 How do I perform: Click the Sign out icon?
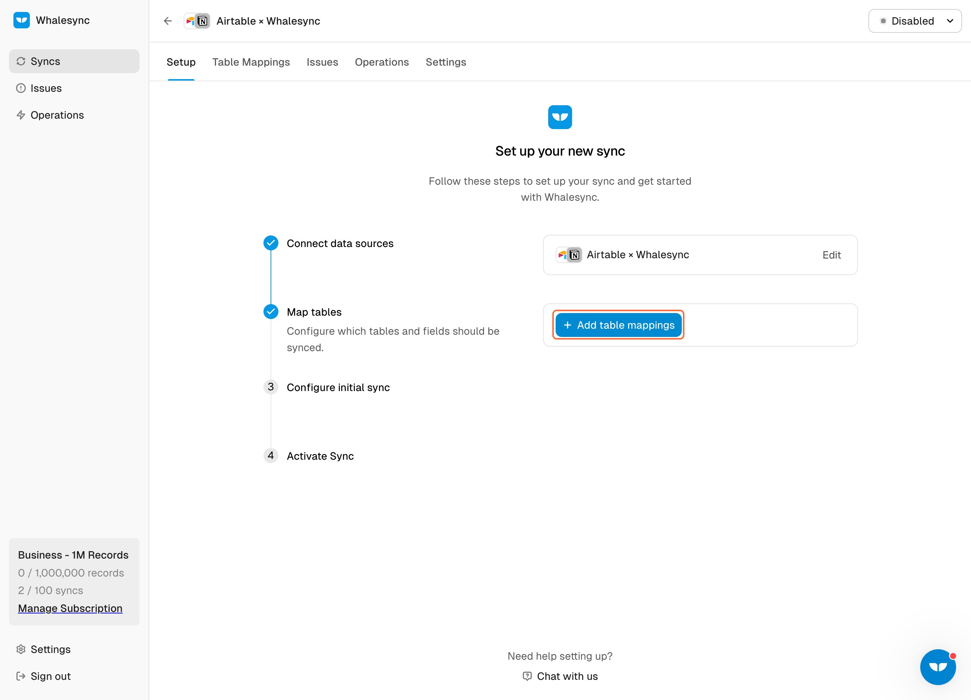[21, 676]
